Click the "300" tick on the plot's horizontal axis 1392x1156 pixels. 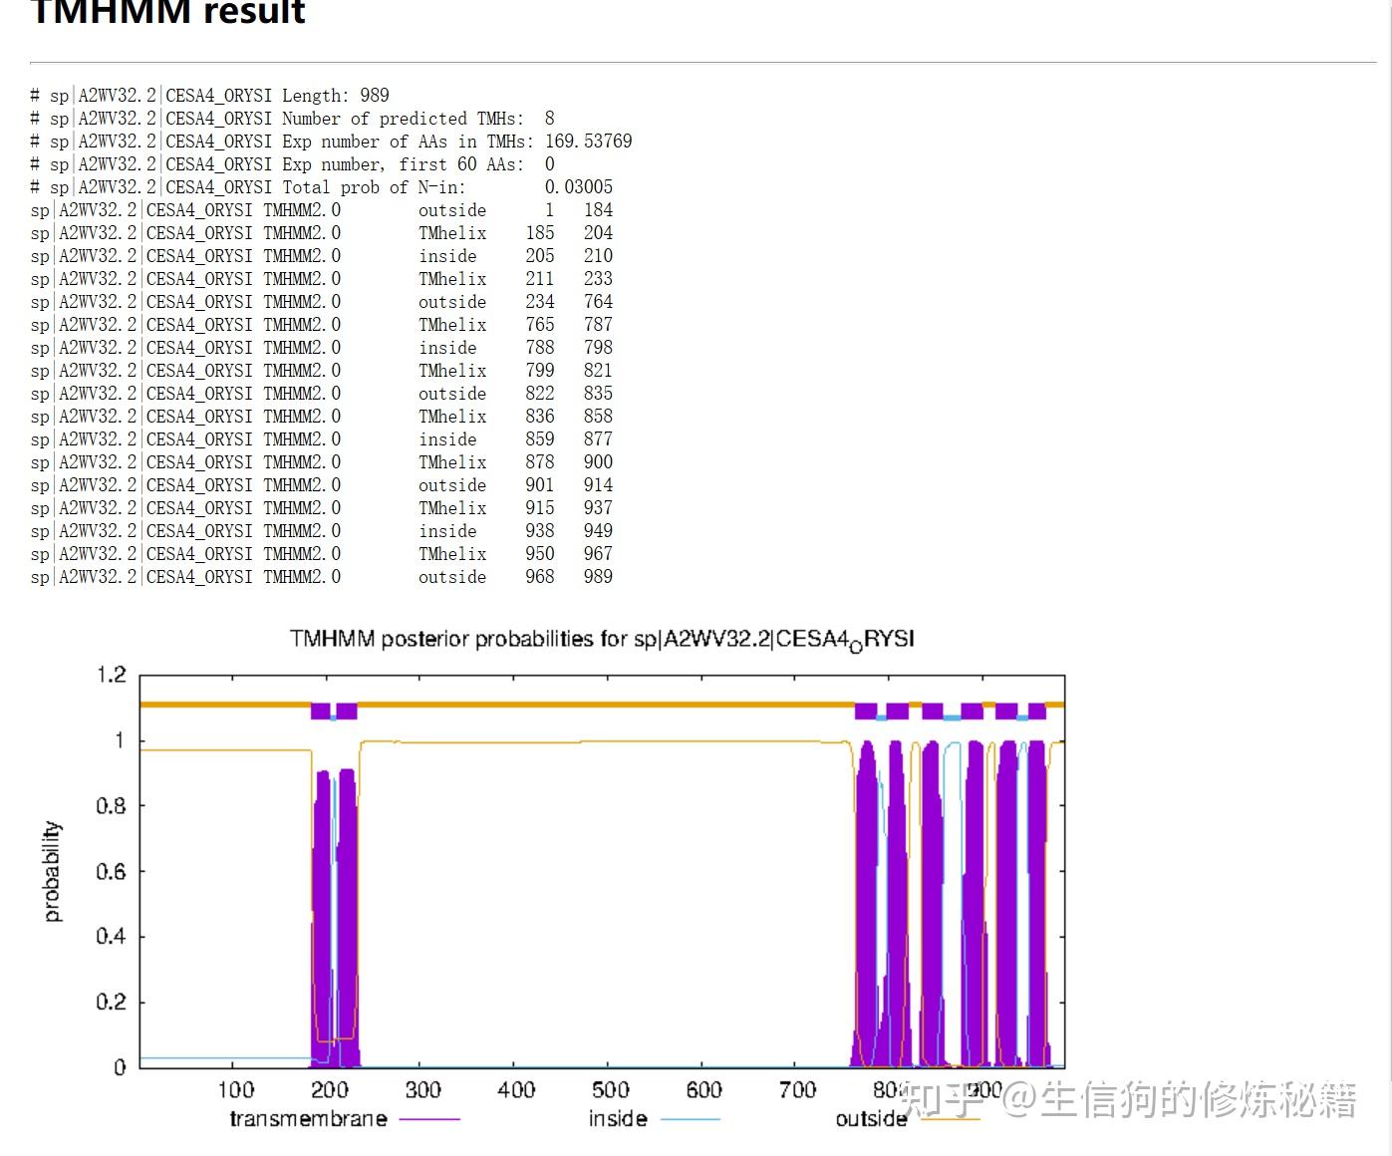click(422, 1090)
